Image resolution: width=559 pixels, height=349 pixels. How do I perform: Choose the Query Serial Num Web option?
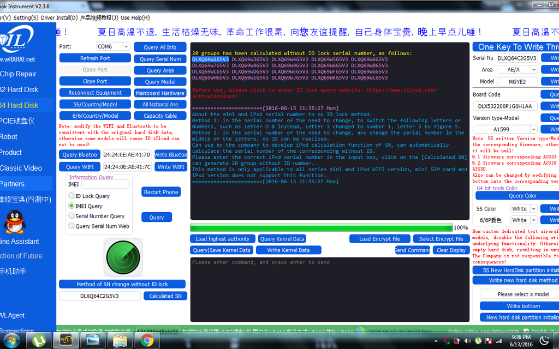(72, 226)
